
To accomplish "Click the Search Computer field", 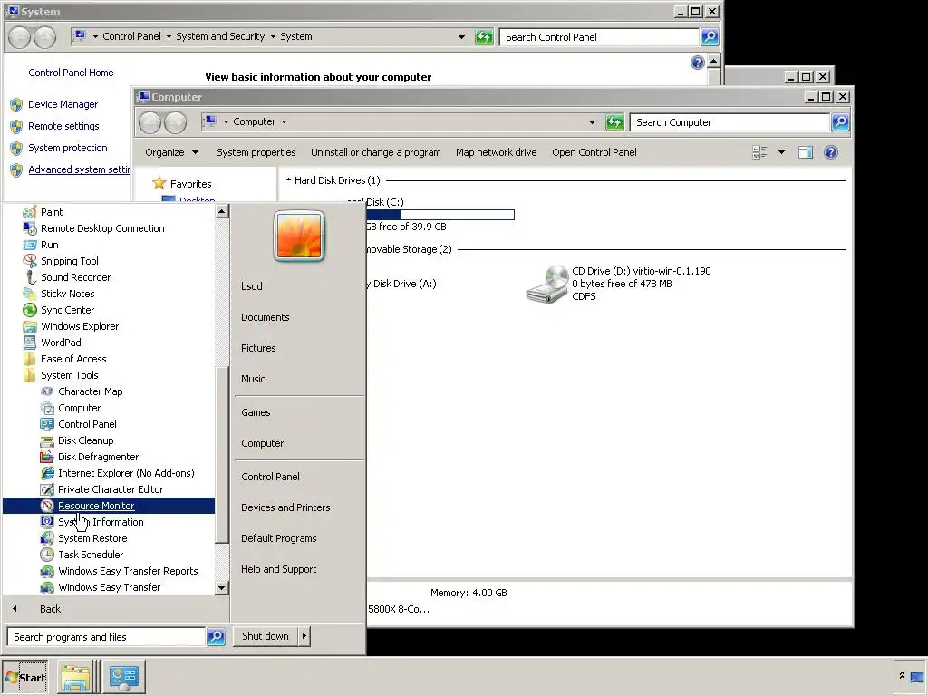I will coord(730,122).
